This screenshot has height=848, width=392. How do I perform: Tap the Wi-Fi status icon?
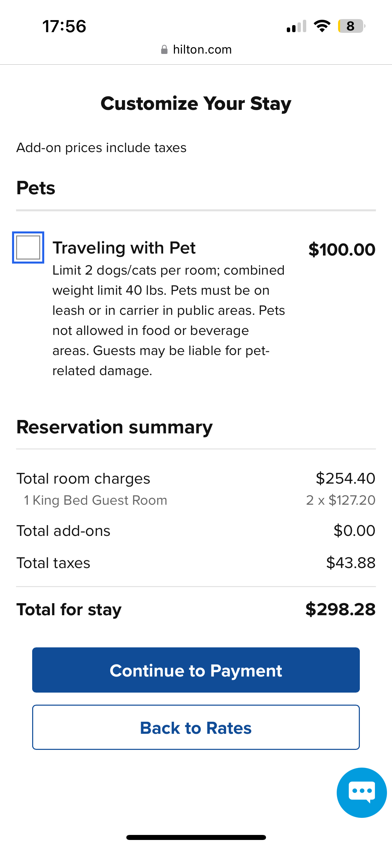(322, 26)
